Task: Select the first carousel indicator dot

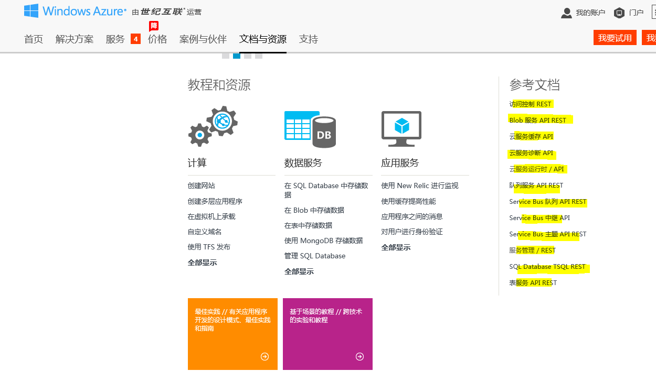Action: coord(226,56)
